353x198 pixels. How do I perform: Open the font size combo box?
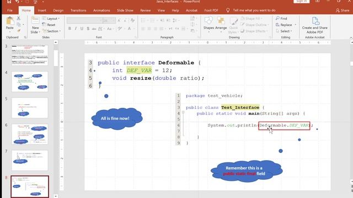[109, 20]
